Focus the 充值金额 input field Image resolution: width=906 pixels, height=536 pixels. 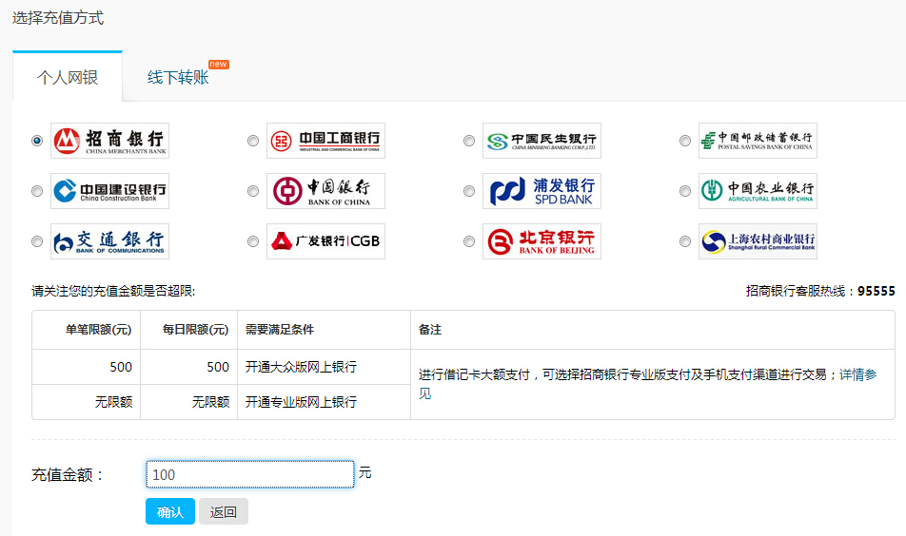pos(249,474)
